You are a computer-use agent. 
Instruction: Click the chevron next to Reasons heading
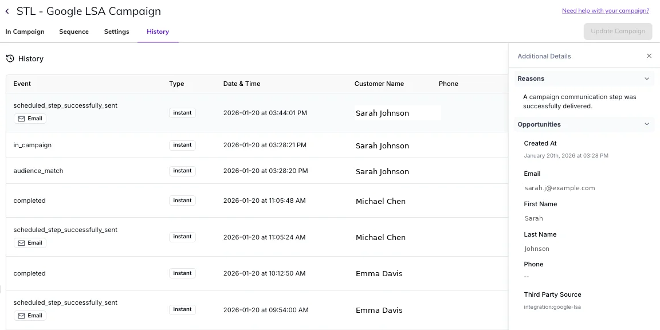[x=647, y=78]
